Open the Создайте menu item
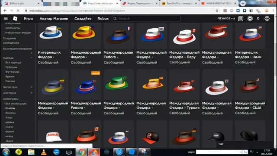Viewport: 277px width, 156px height. 83,19
